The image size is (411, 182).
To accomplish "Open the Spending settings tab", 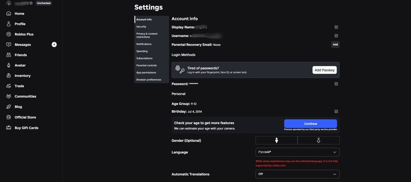I will pos(152,51).
